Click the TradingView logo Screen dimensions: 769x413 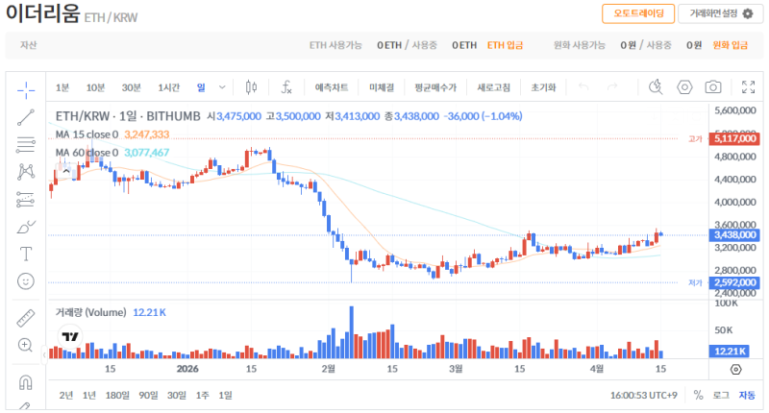(70, 336)
